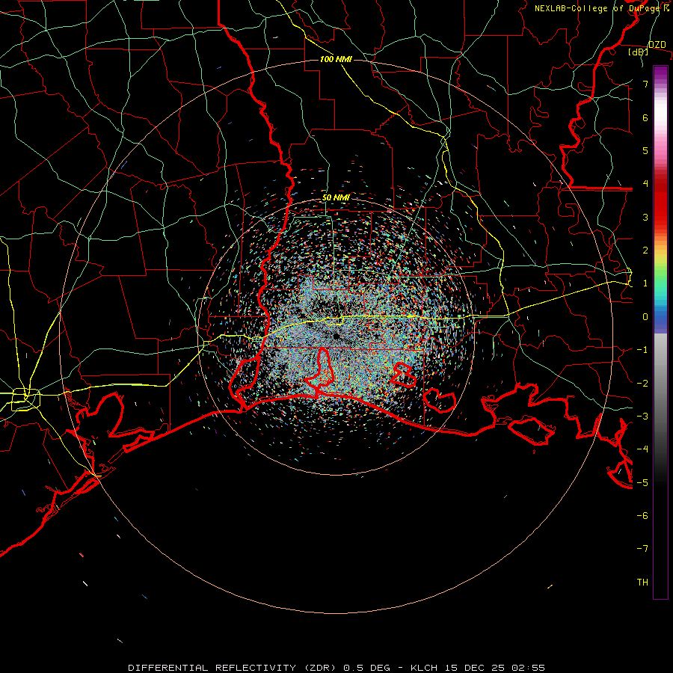Select the -3 value on color scale
The height and width of the screenshot is (673, 673).
tap(642, 417)
